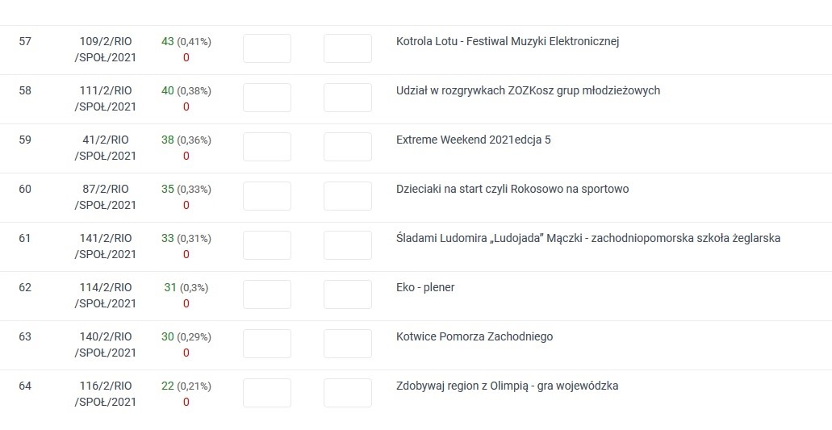Click the second empty box in row 57
This screenshot has height=430, width=832.
pos(348,48)
